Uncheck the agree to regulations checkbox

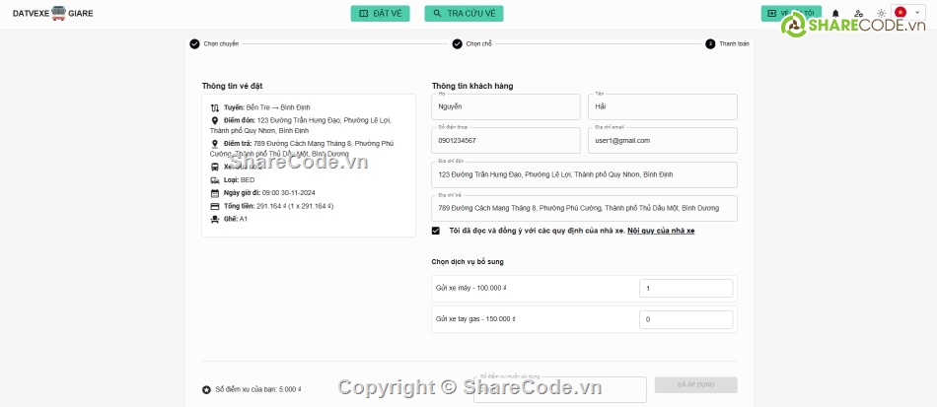tap(436, 231)
